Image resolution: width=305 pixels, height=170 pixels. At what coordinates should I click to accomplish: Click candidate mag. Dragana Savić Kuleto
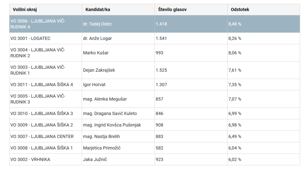click(110, 114)
